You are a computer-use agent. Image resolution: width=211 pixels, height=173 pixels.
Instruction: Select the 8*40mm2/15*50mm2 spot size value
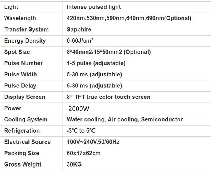109,52
